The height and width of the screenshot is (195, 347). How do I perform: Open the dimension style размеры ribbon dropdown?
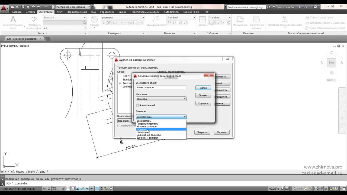tap(123, 18)
